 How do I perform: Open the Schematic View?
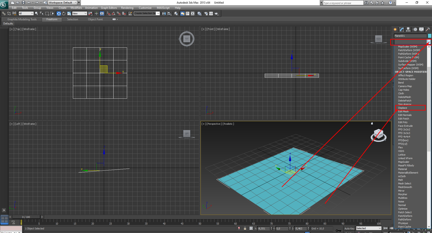193,13
